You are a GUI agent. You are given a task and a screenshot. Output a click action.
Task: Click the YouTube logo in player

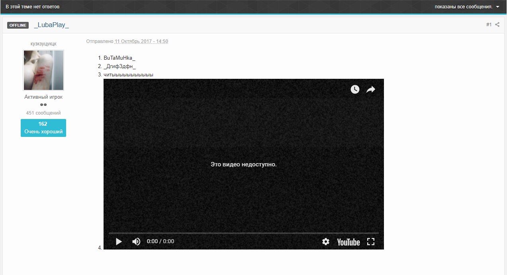click(x=348, y=242)
